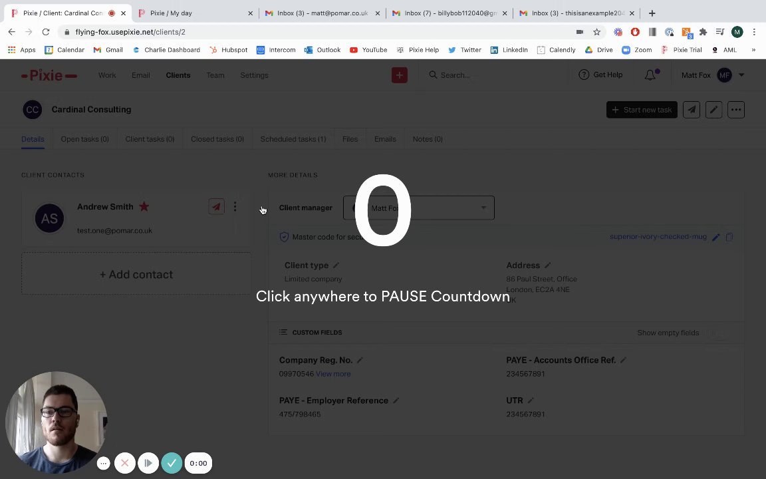Click the paper plane send icon beside Start new task
The image size is (766, 479).
692,110
